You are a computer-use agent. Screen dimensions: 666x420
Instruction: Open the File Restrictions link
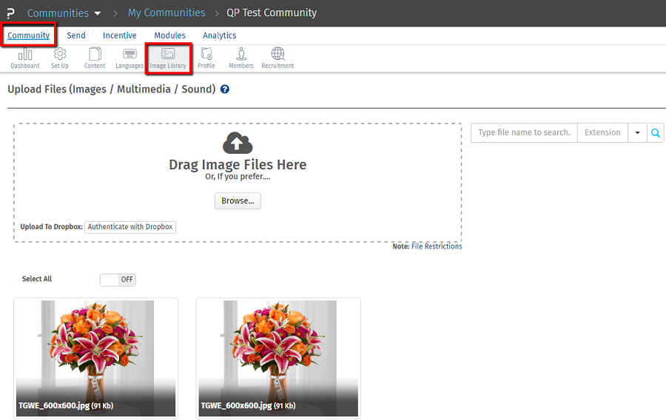(x=437, y=246)
